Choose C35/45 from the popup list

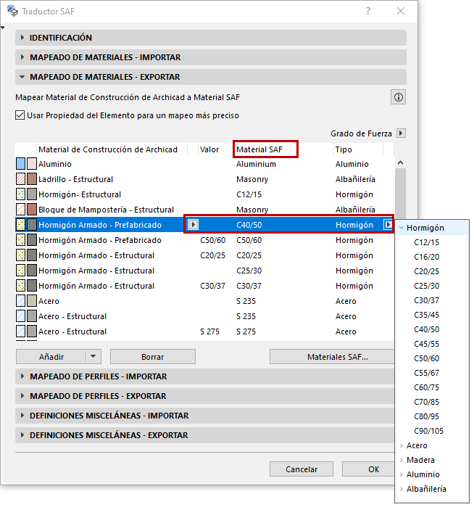(426, 315)
